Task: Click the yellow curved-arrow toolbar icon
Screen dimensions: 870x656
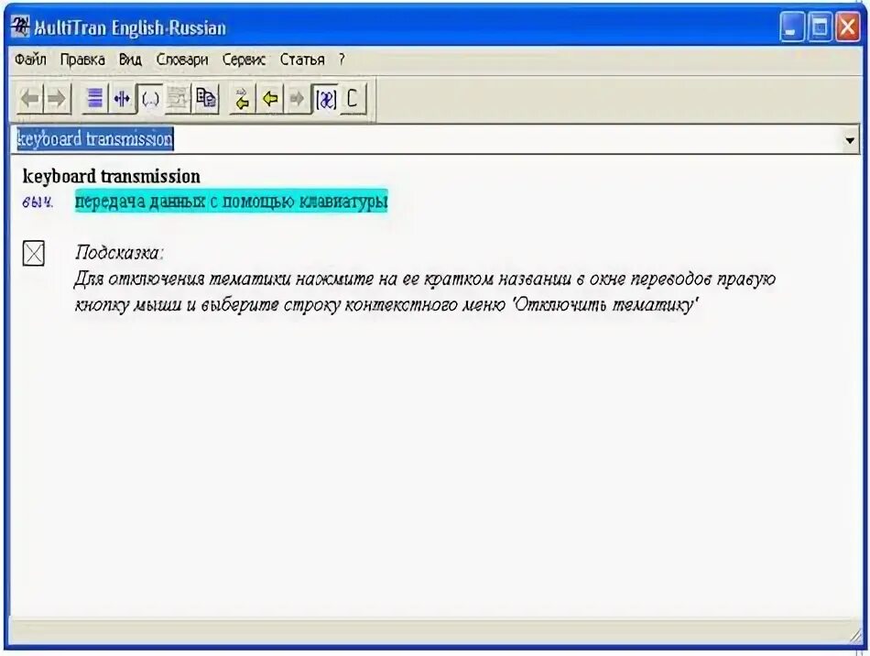Action: 243,99
